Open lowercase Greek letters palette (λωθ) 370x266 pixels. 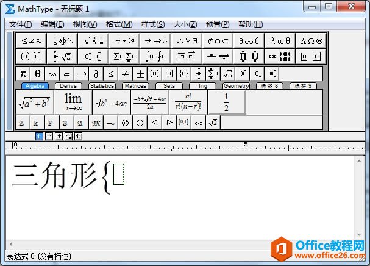(x=280, y=41)
